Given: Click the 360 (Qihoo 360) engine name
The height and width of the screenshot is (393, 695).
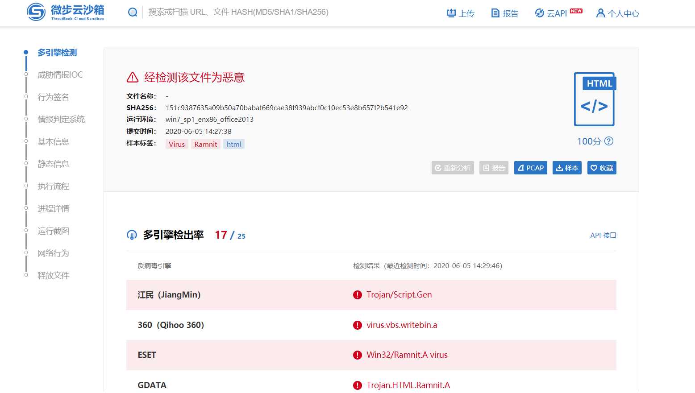Looking at the screenshot, I should coord(171,325).
